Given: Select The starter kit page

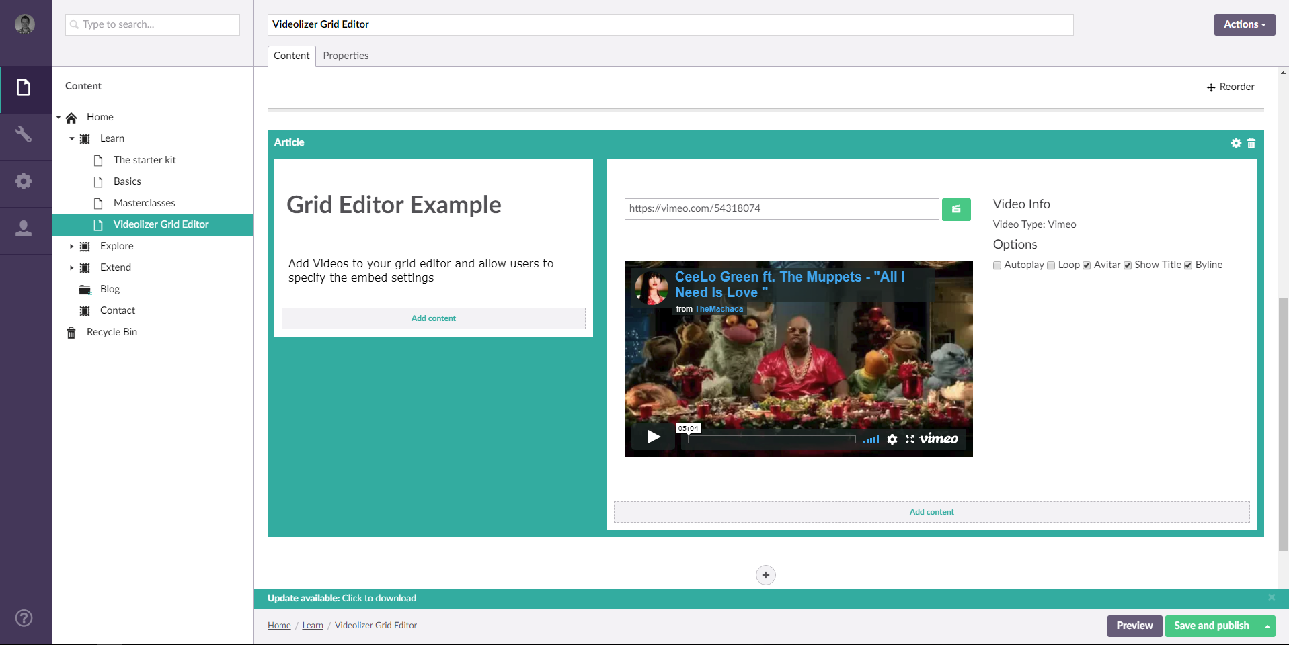Looking at the screenshot, I should point(145,160).
